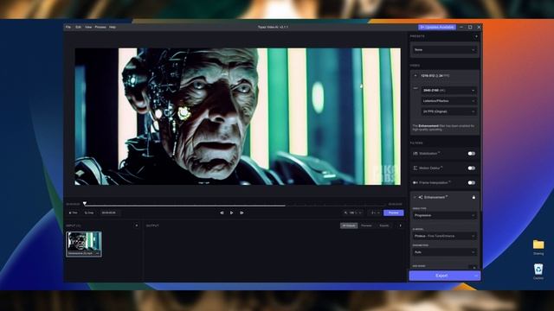The image size is (554, 311).
Task: Expand the output panel arrow
Action: coord(400,225)
